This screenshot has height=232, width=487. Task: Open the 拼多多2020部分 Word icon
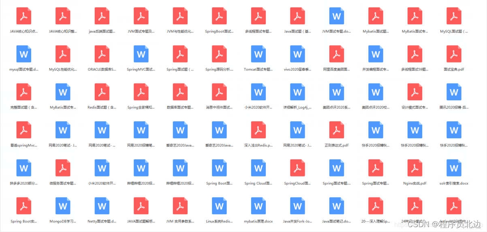[x=24, y=168]
